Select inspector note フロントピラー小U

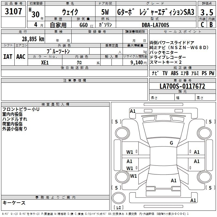tap(21, 109)
